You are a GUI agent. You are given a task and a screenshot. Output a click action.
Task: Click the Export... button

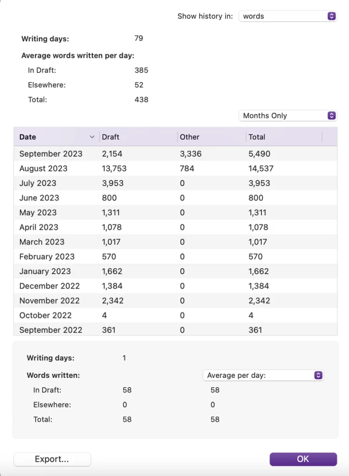(x=52, y=459)
